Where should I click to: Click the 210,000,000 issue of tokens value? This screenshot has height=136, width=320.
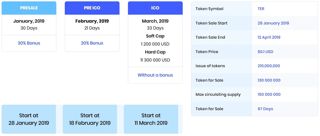click(x=269, y=66)
